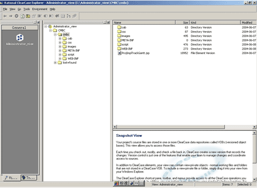This screenshot has height=189, width=257.
Task: Click the version tree toolbar icon
Action: point(69,16)
